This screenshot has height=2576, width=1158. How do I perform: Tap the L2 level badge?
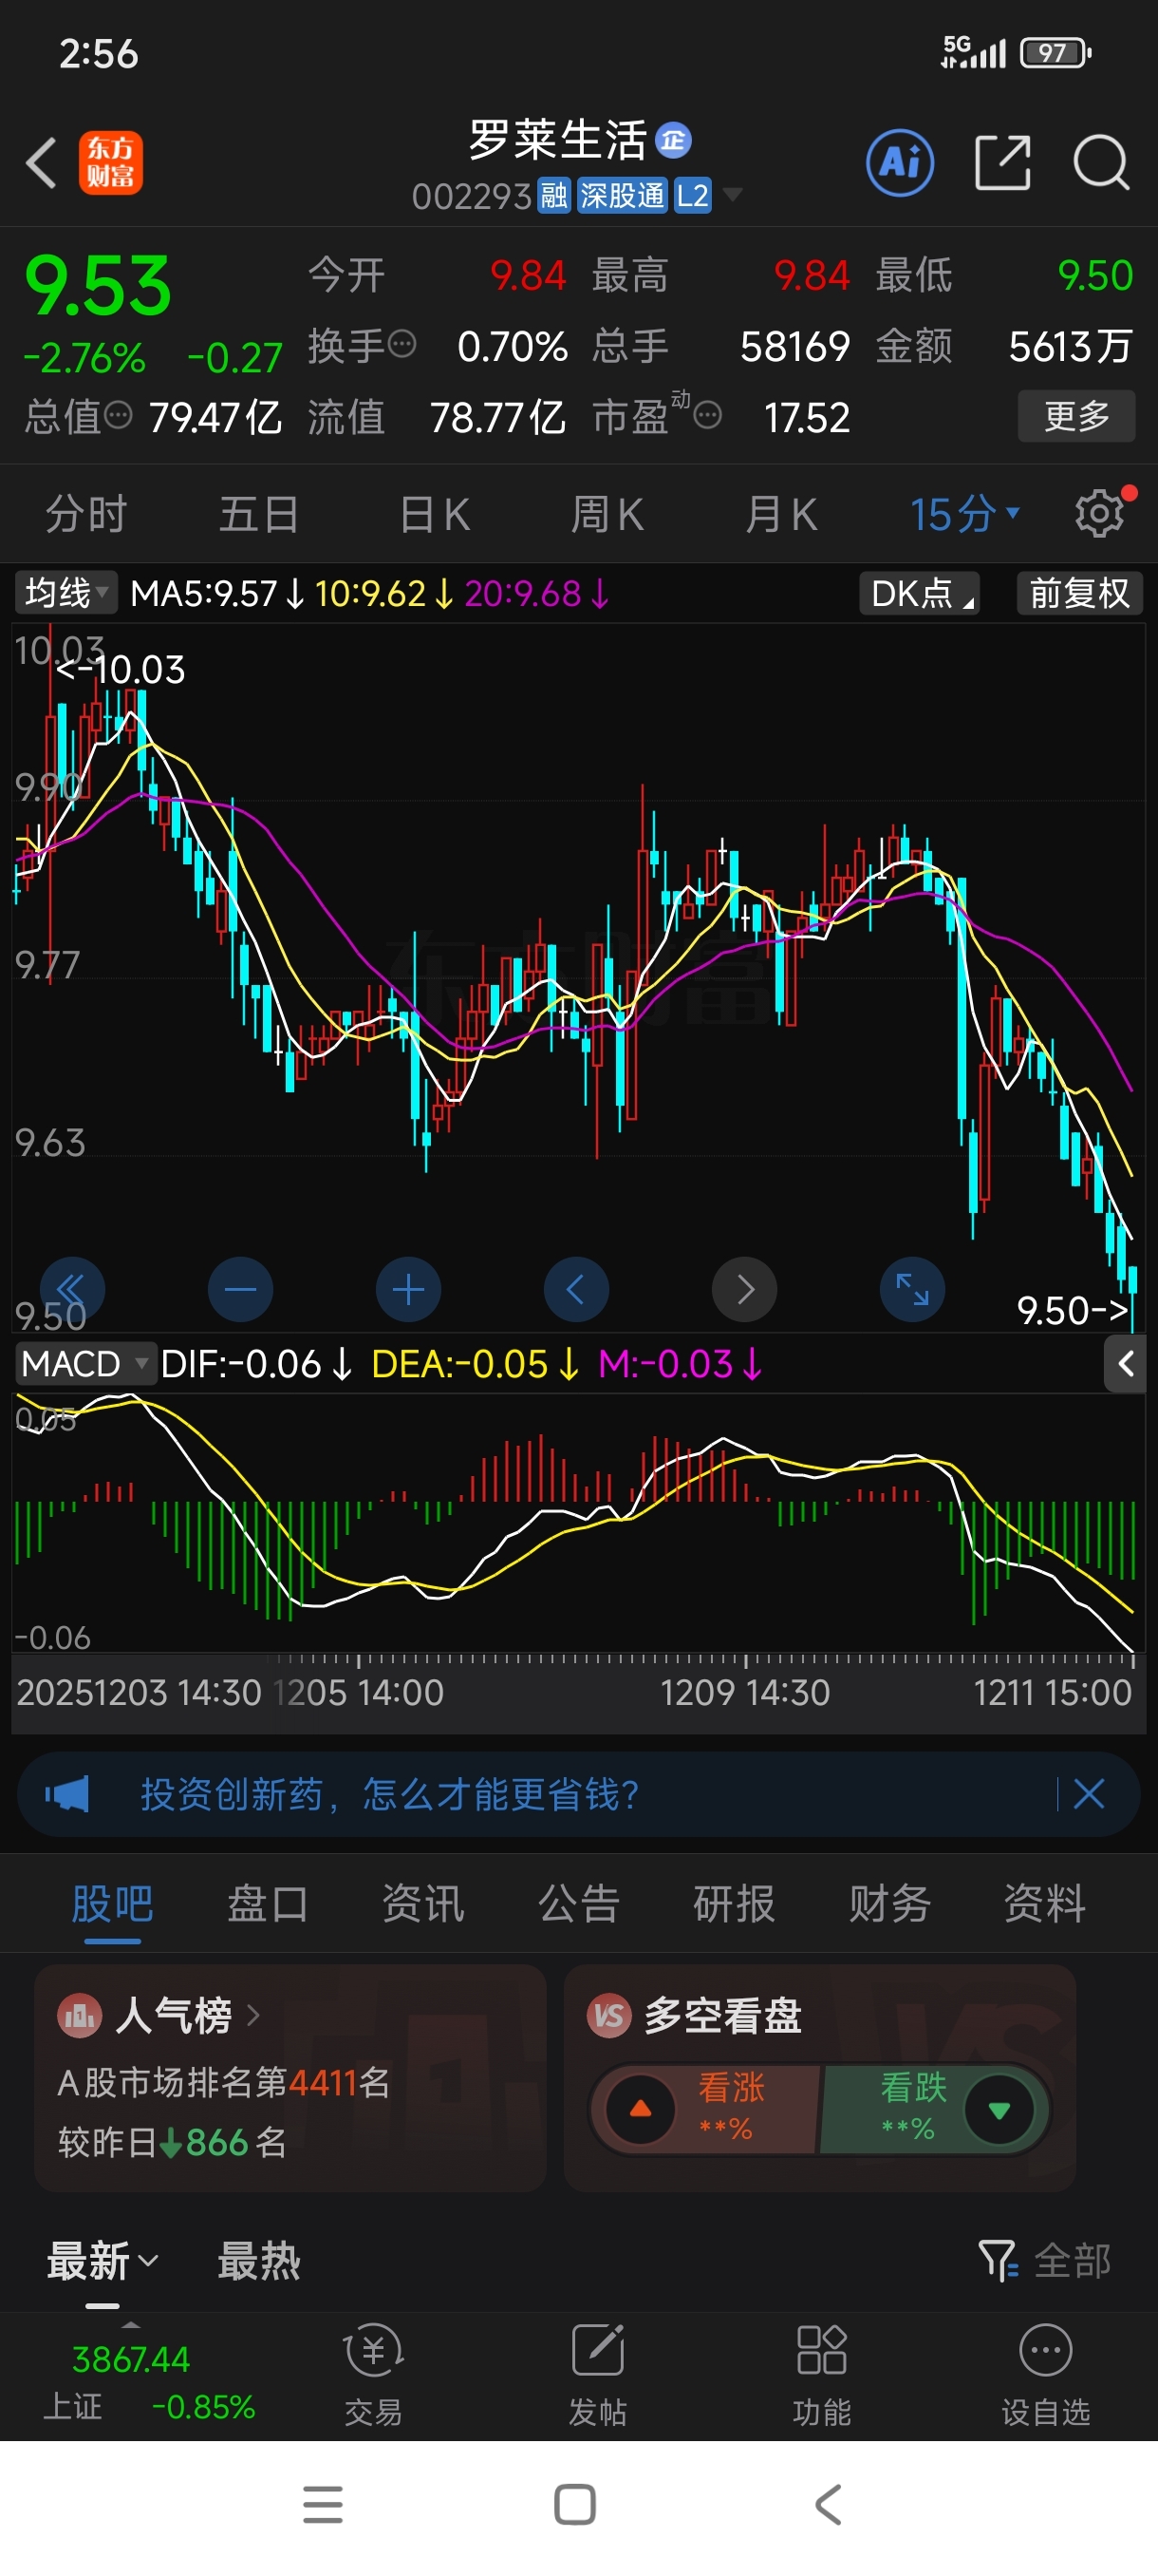[692, 194]
